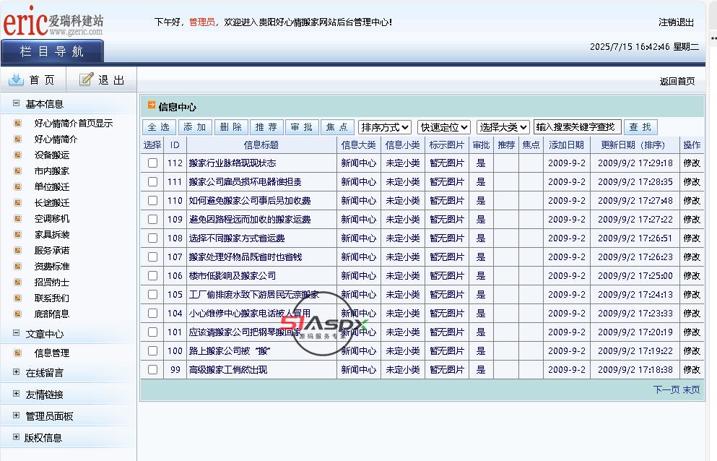Click the exit icon beside 退出
Screen dimensions: 717x461
pyautogui.click(x=87, y=79)
